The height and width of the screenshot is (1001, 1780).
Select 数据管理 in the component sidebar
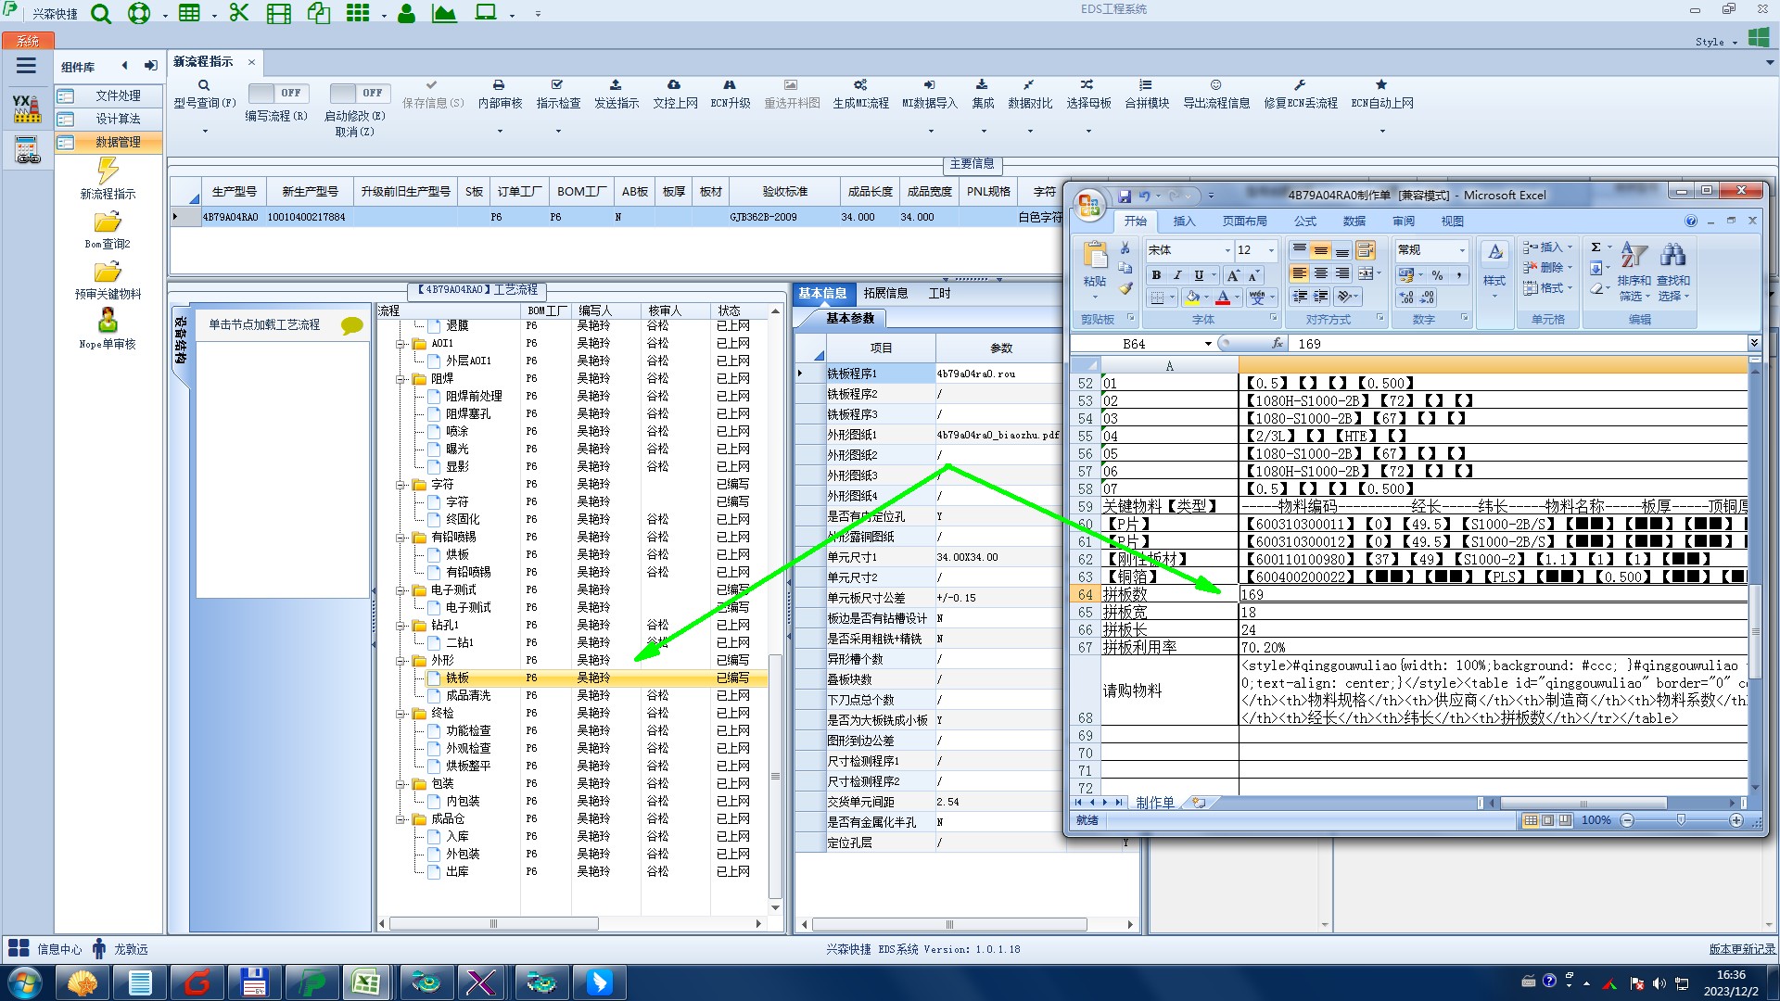point(118,142)
